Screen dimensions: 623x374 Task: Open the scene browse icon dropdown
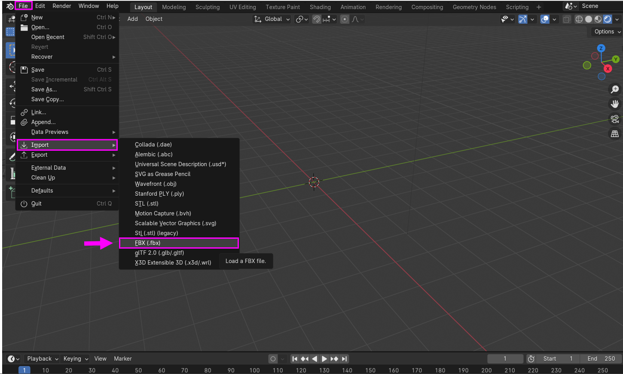pos(571,6)
